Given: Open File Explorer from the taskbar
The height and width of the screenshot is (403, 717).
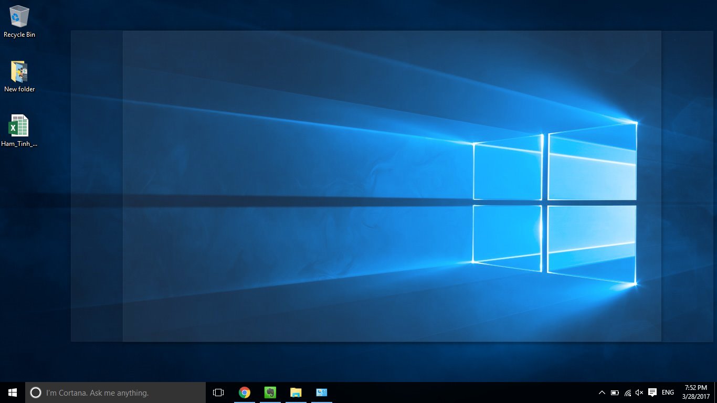Looking at the screenshot, I should point(296,392).
